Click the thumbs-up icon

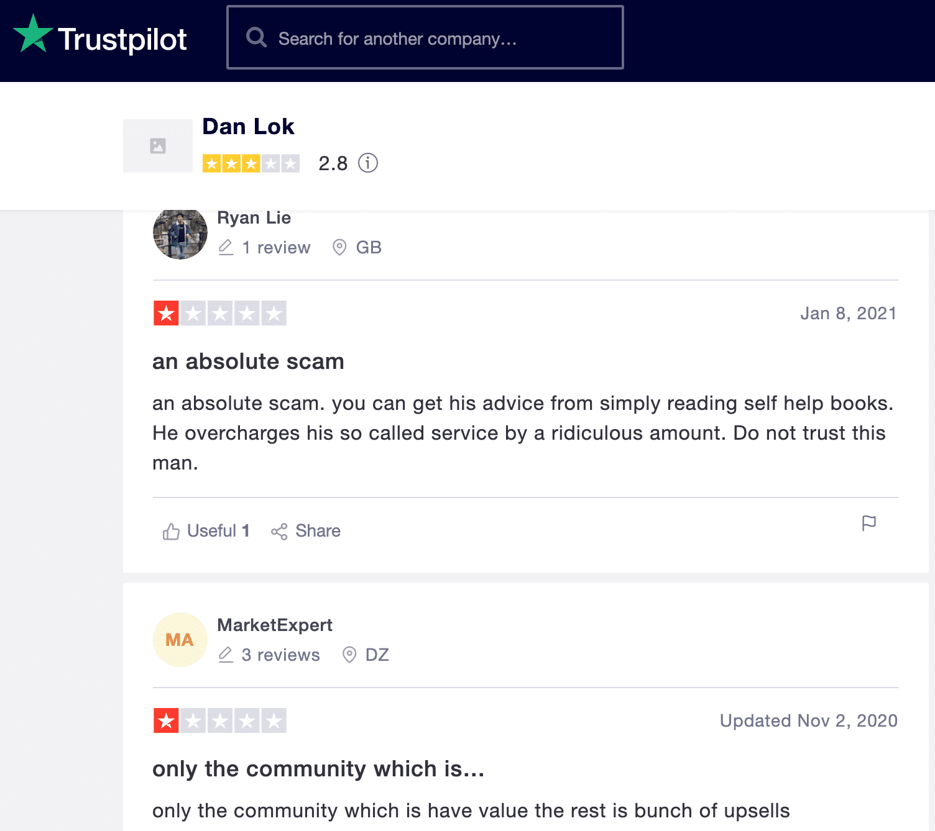click(x=171, y=532)
